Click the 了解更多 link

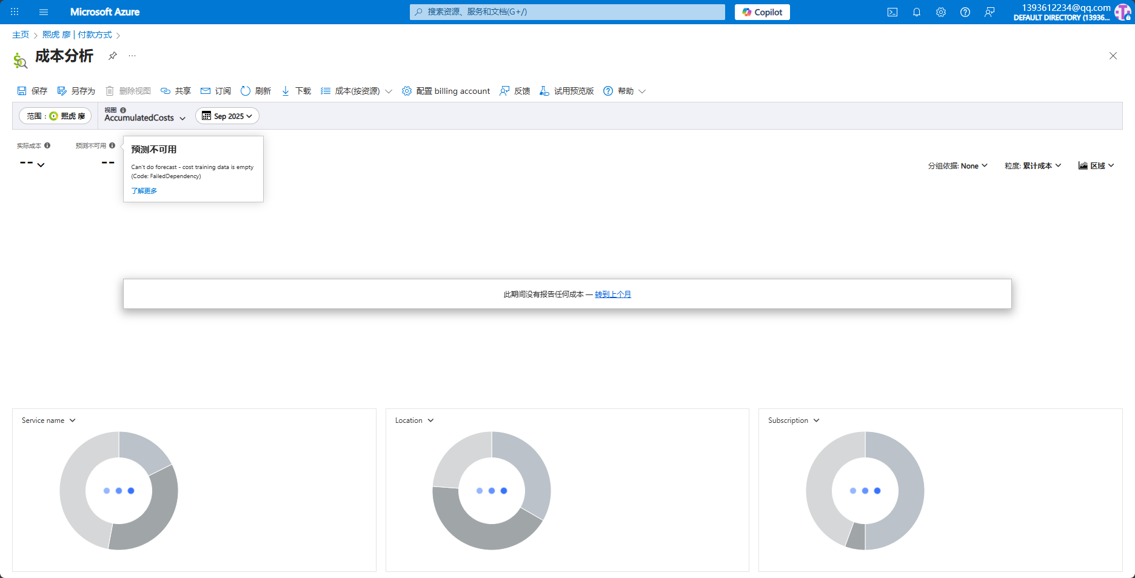click(x=144, y=191)
